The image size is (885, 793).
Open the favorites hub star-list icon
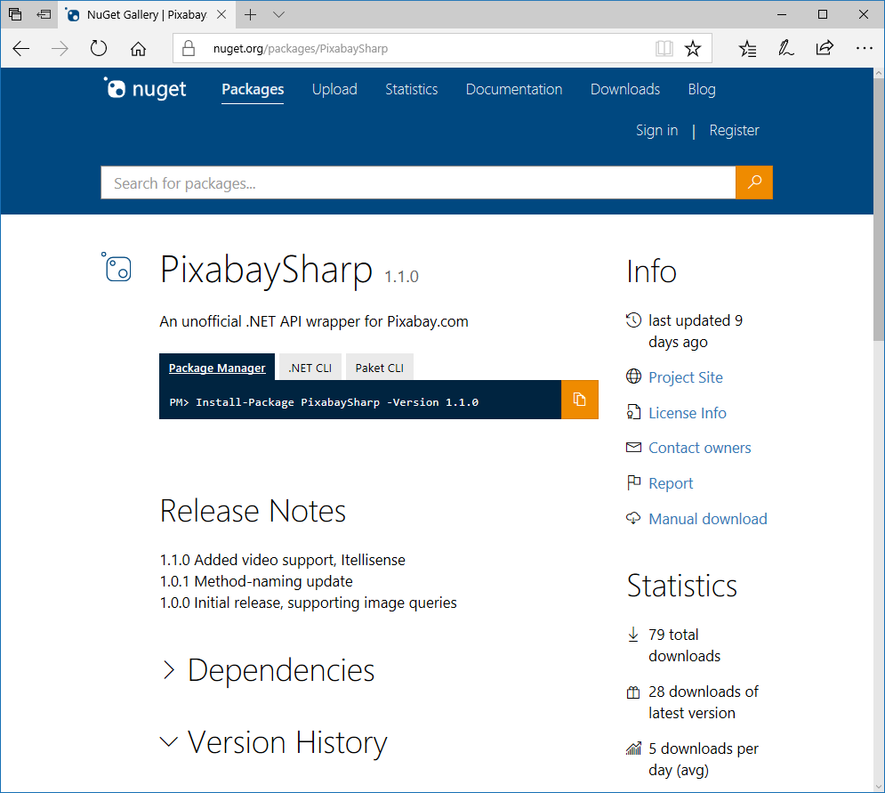point(748,49)
